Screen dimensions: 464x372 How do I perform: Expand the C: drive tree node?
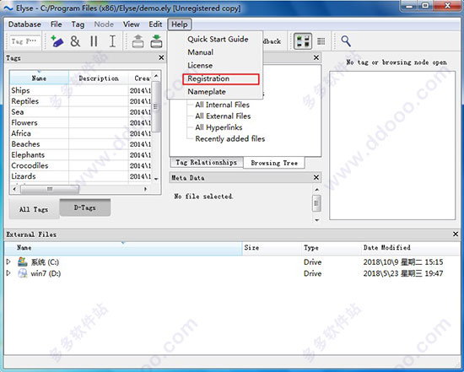pyautogui.click(x=8, y=261)
